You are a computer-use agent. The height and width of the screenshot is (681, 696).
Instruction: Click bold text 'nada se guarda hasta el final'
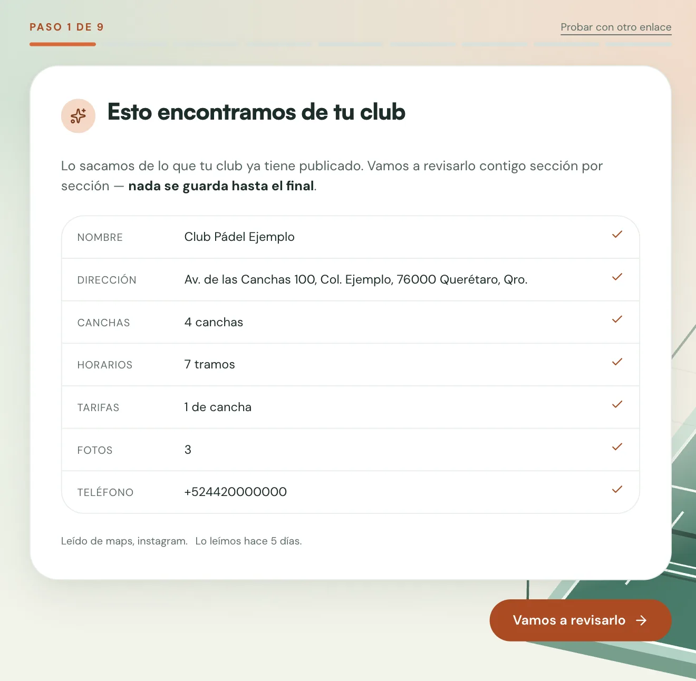[221, 186]
